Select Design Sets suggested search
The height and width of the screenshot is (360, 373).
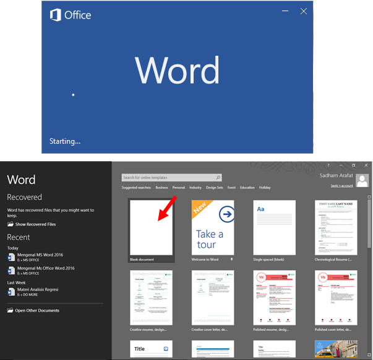tap(214, 188)
